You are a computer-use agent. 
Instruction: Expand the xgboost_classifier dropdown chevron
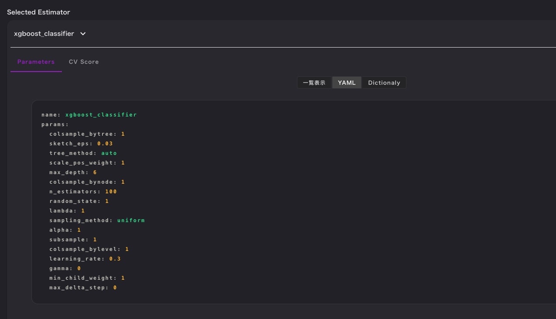pos(83,34)
